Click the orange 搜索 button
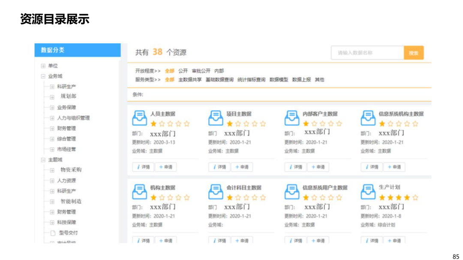 pos(414,53)
